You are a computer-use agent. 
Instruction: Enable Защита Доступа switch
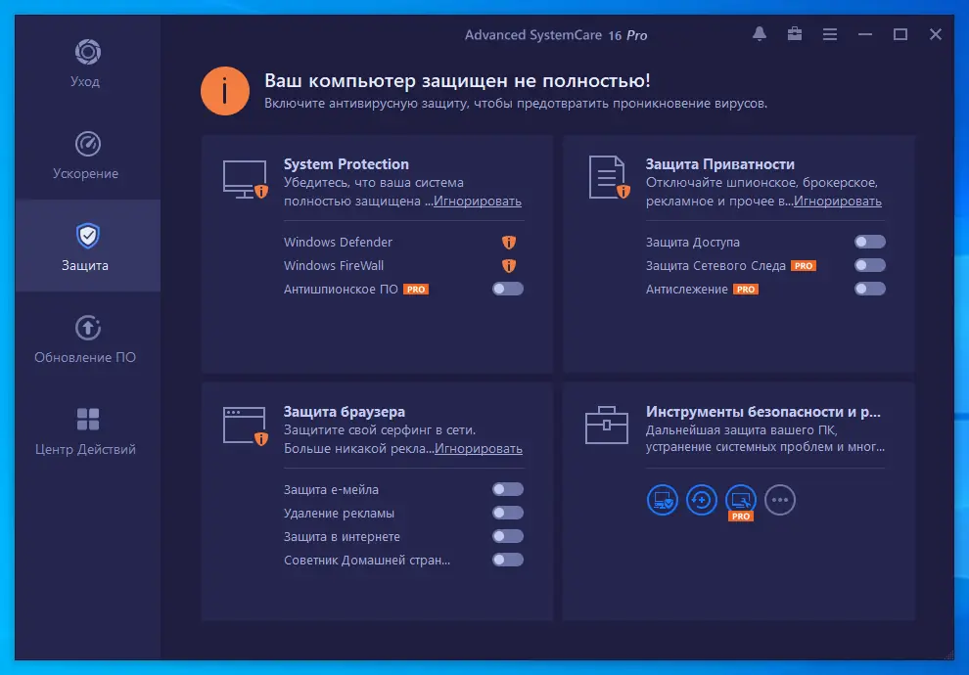pos(870,242)
